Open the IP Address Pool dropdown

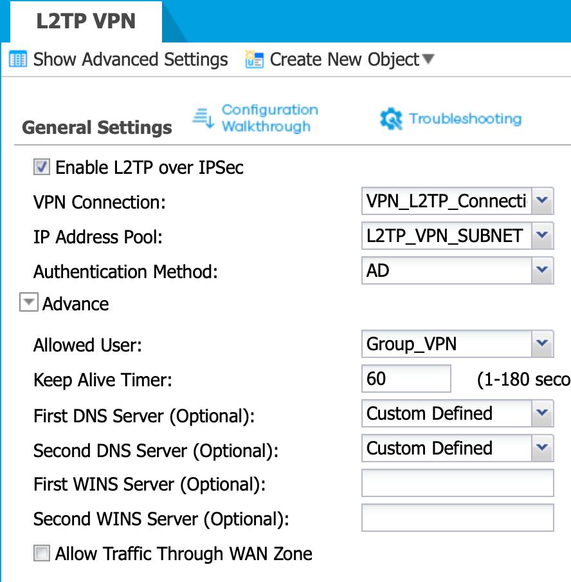(542, 236)
